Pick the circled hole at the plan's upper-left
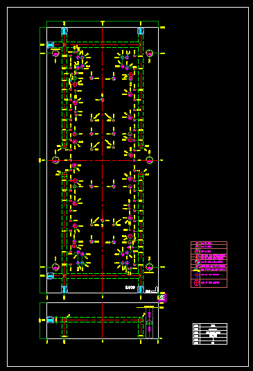 coord(55,53)
